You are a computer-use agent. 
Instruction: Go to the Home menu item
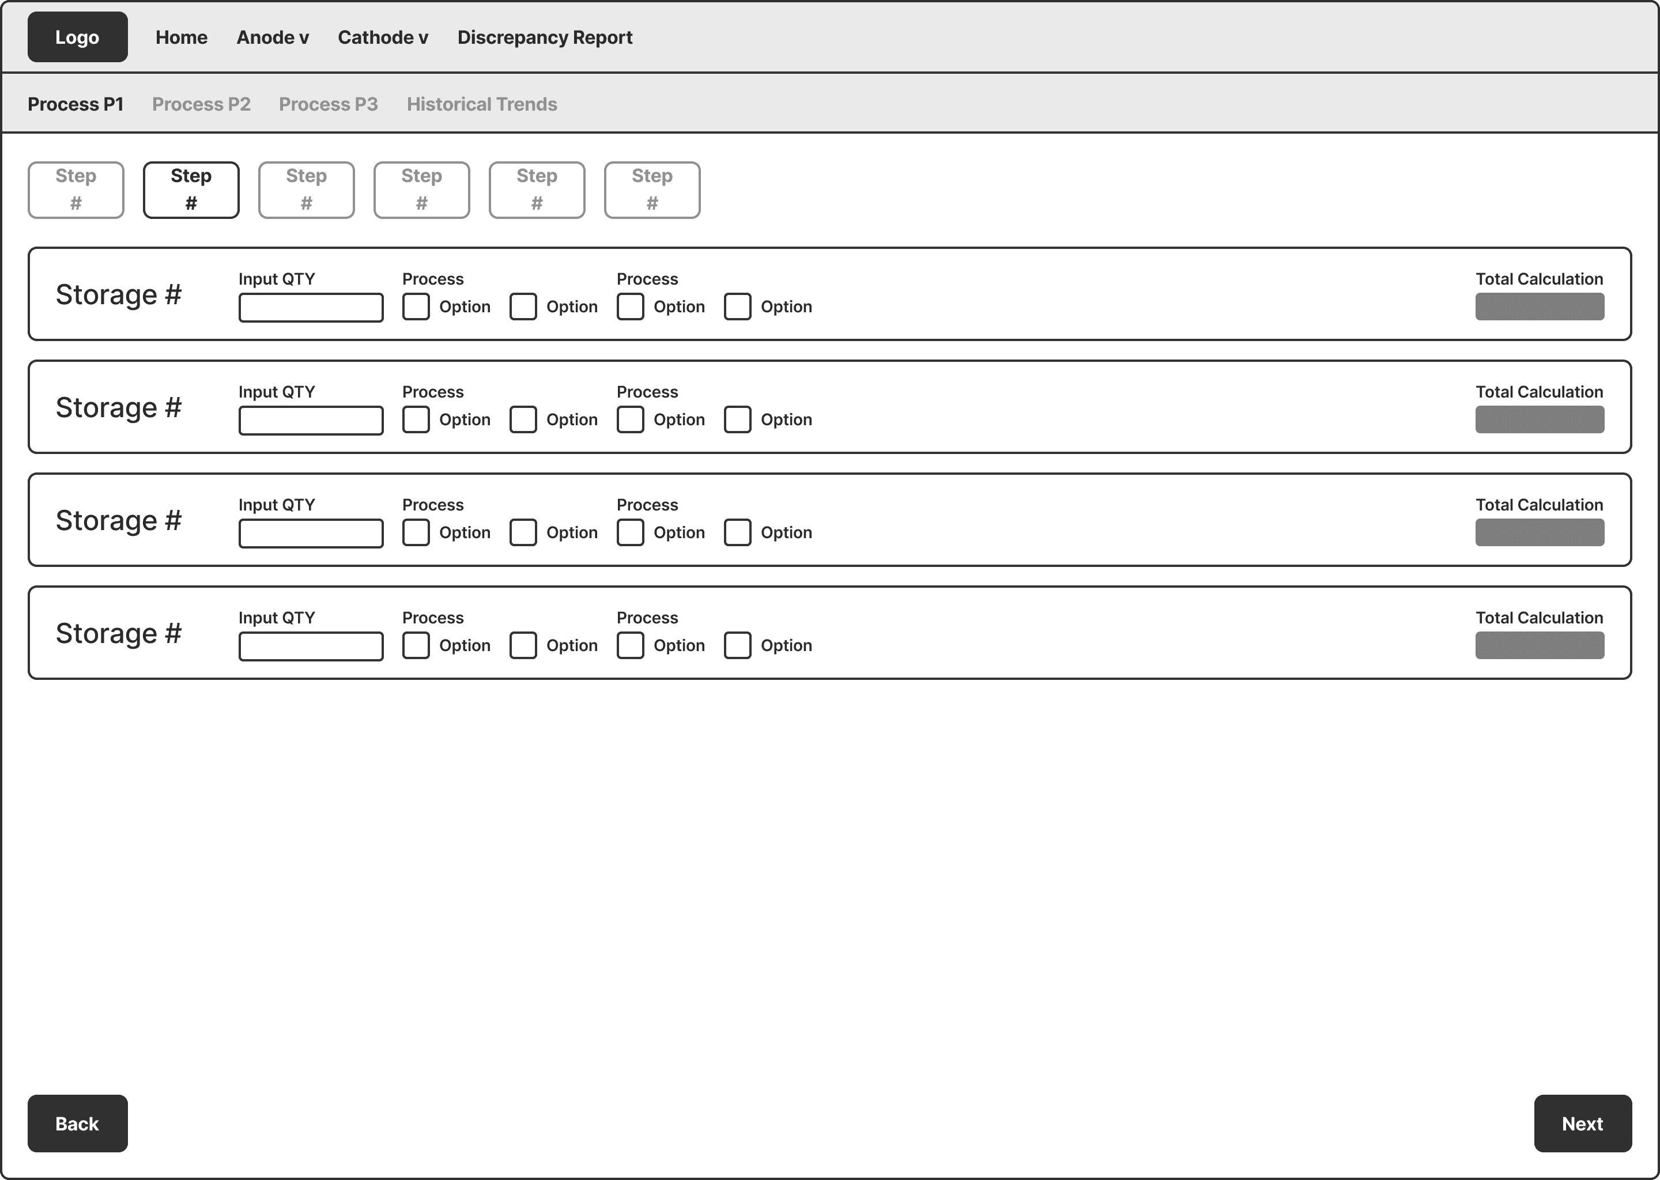pyautogui.click(x=181, y=37)
